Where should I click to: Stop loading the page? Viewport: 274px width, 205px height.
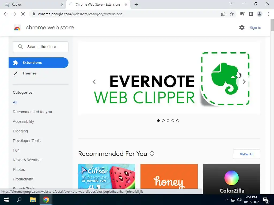pyautogui.click(x=23, y=14)
